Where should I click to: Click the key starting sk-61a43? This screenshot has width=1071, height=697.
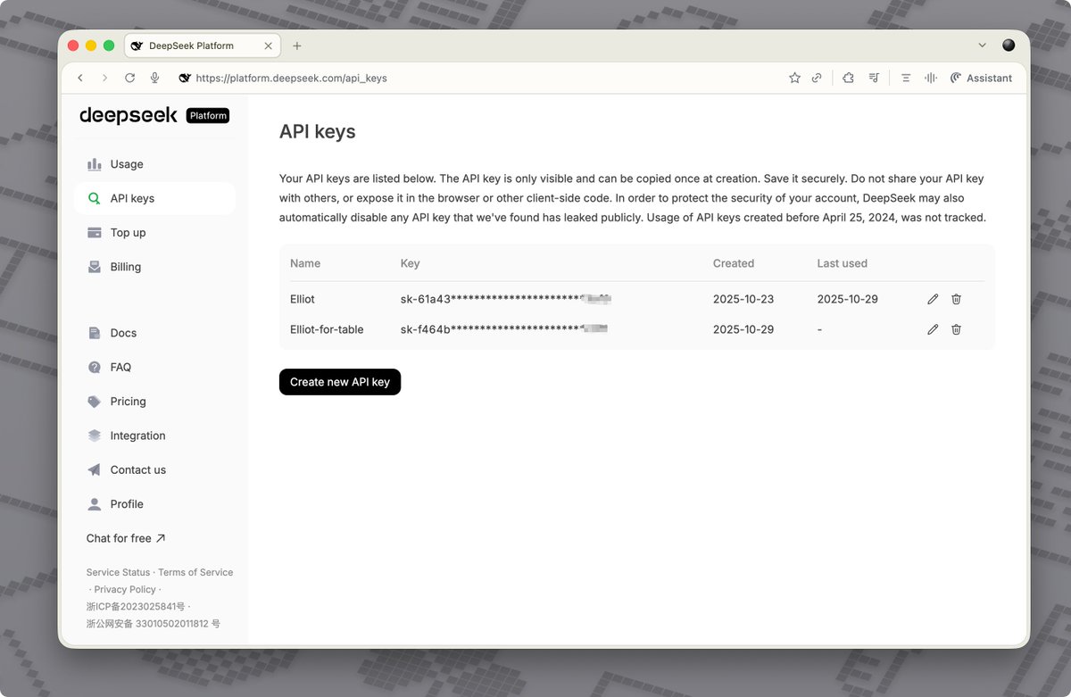click(506, 299)
